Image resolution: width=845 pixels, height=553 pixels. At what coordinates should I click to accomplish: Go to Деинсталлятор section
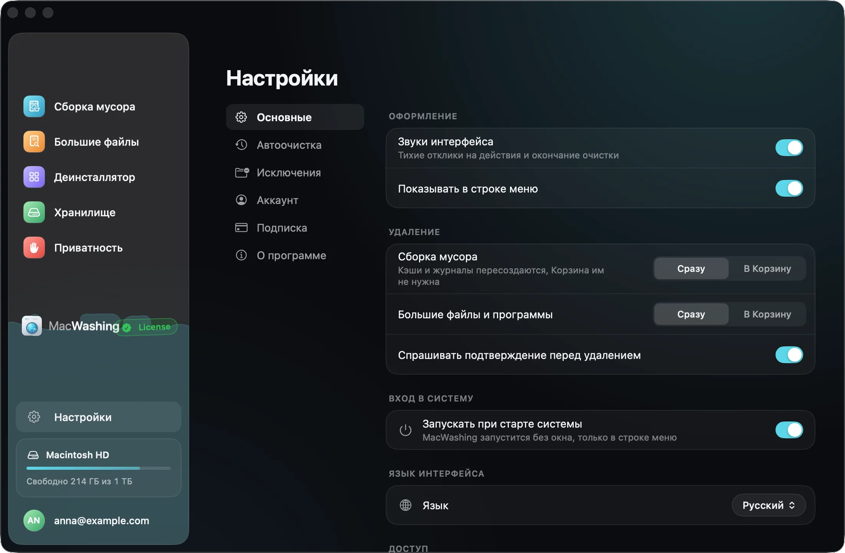pos(98,177)
